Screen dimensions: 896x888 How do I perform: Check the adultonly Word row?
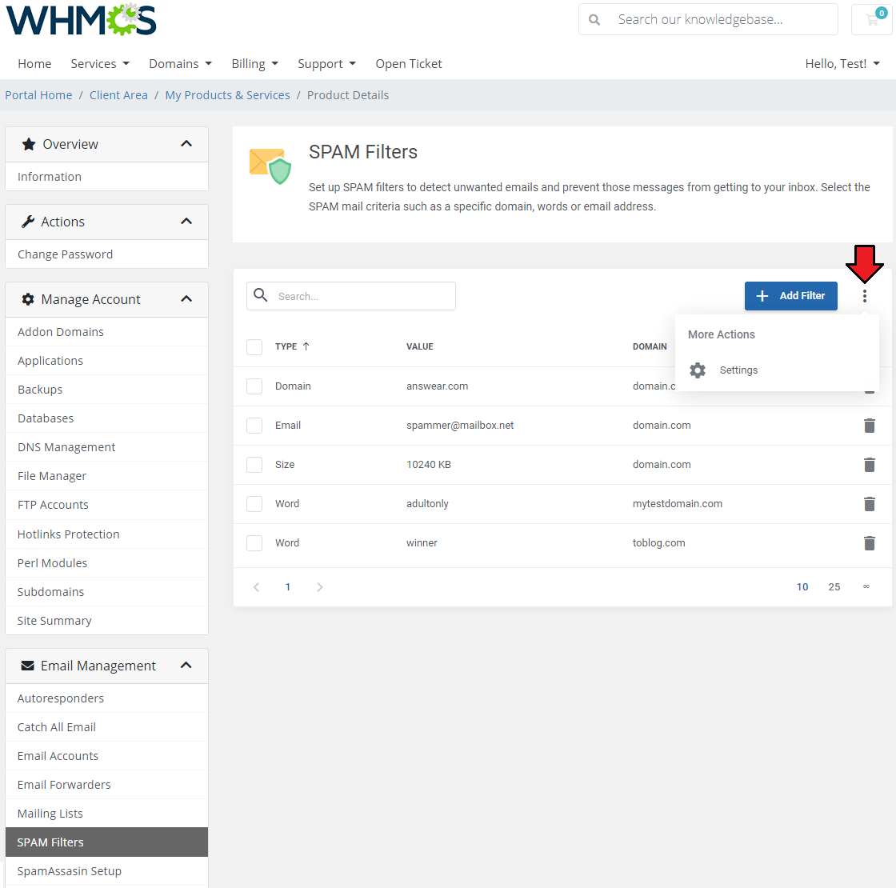coord(254,504)
